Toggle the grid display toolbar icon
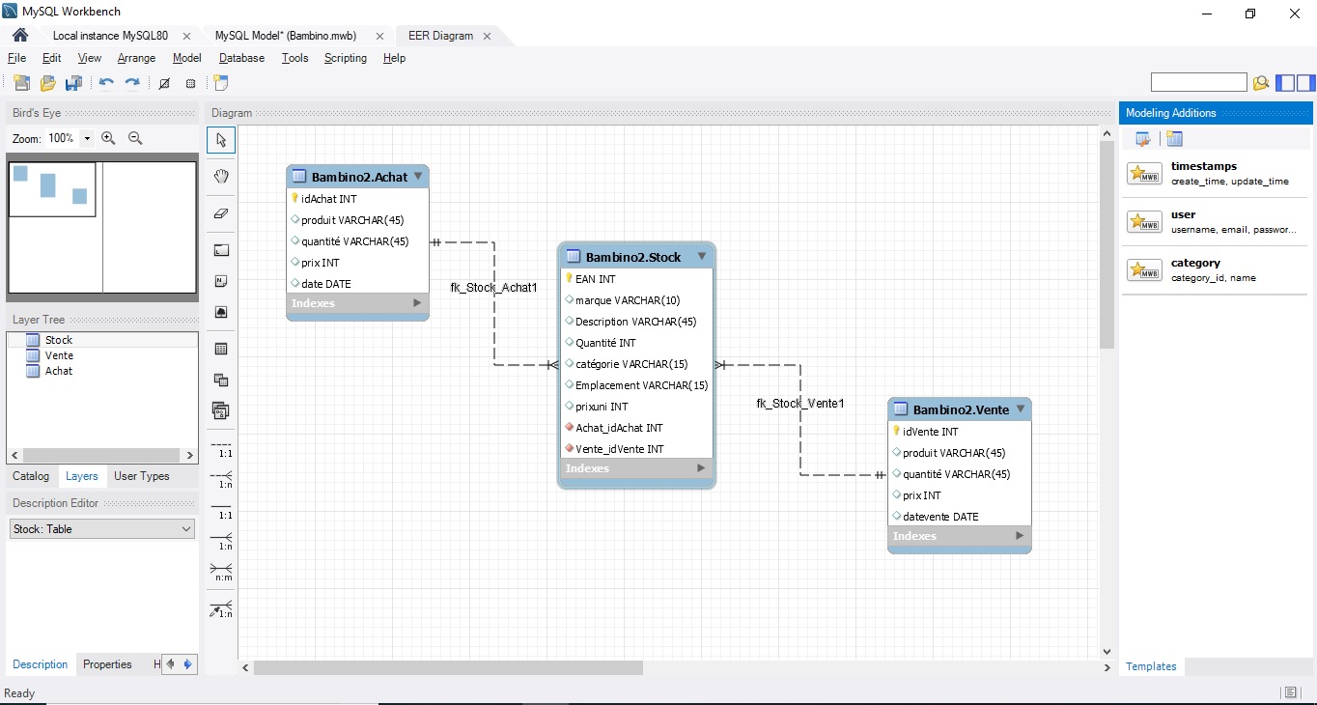This screenshot has width=1317, height=705. pyautogui.click(x=164, y=83)
